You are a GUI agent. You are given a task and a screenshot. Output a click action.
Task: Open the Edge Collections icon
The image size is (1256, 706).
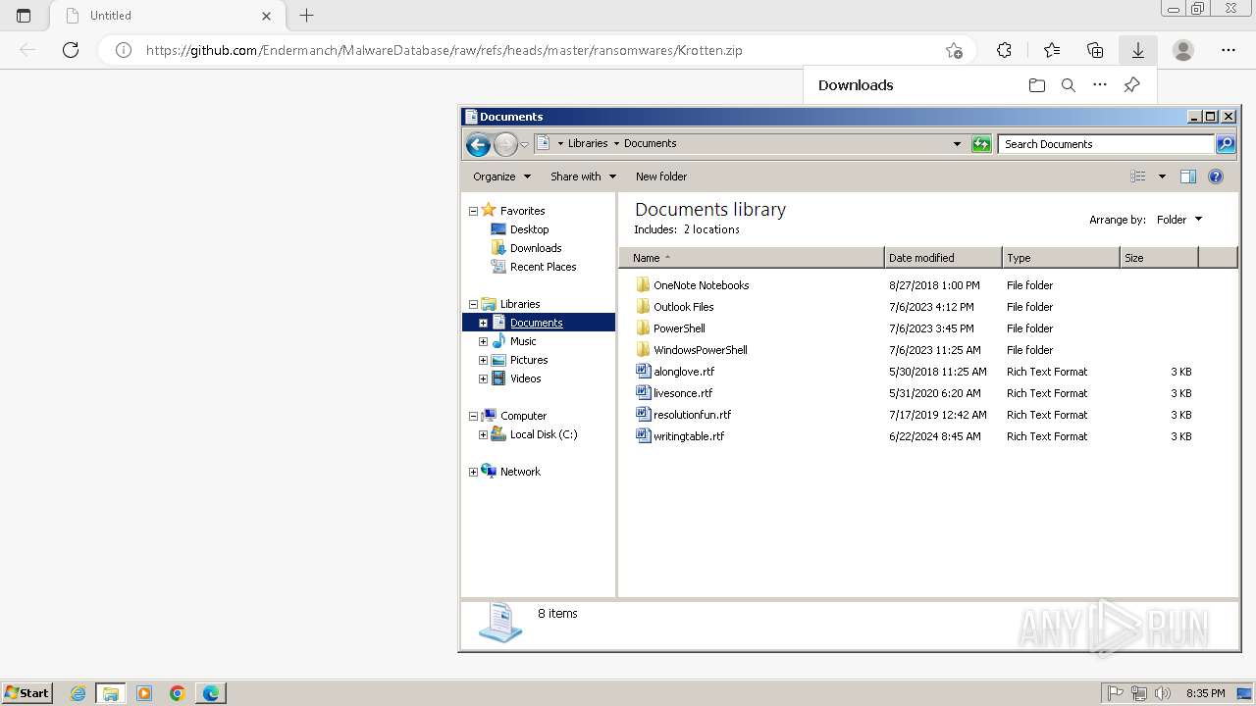[1095, 50]
